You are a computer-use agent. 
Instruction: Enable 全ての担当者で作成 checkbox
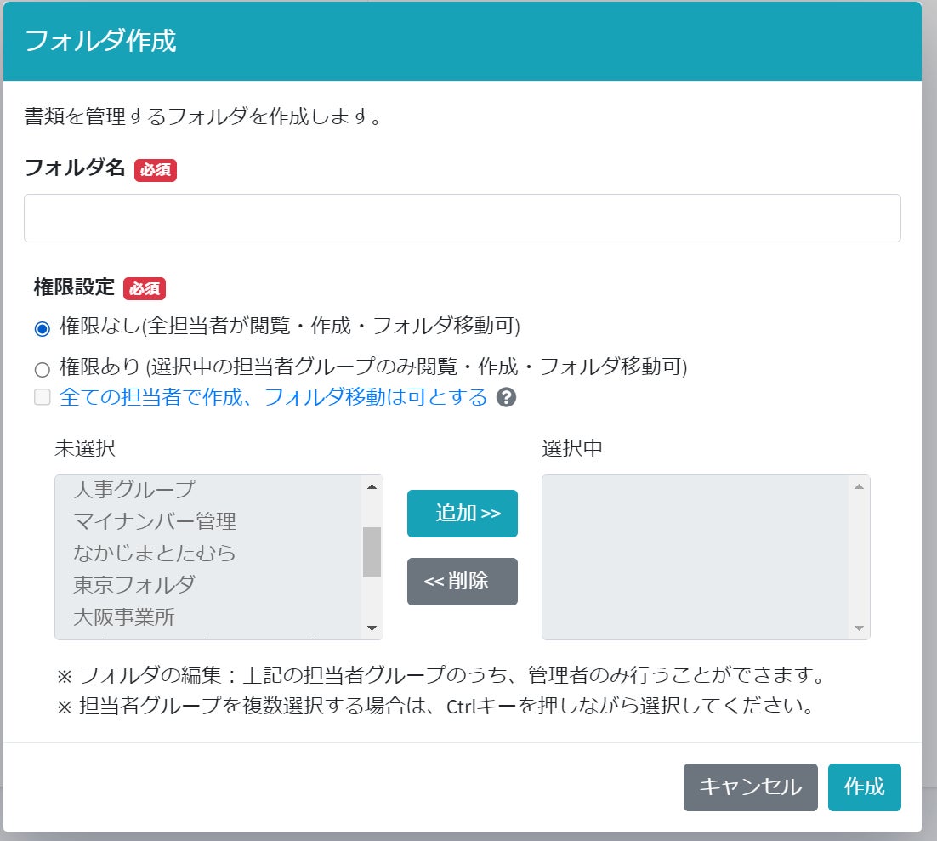click(43, 397)
